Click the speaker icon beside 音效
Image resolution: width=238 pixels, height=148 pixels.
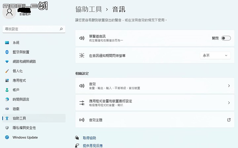tap(82, 86)
